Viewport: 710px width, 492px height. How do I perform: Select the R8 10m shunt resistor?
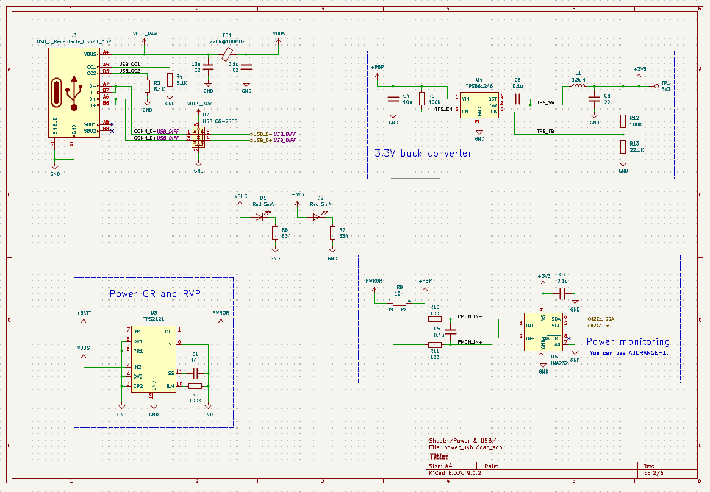[x=398, y=302]
